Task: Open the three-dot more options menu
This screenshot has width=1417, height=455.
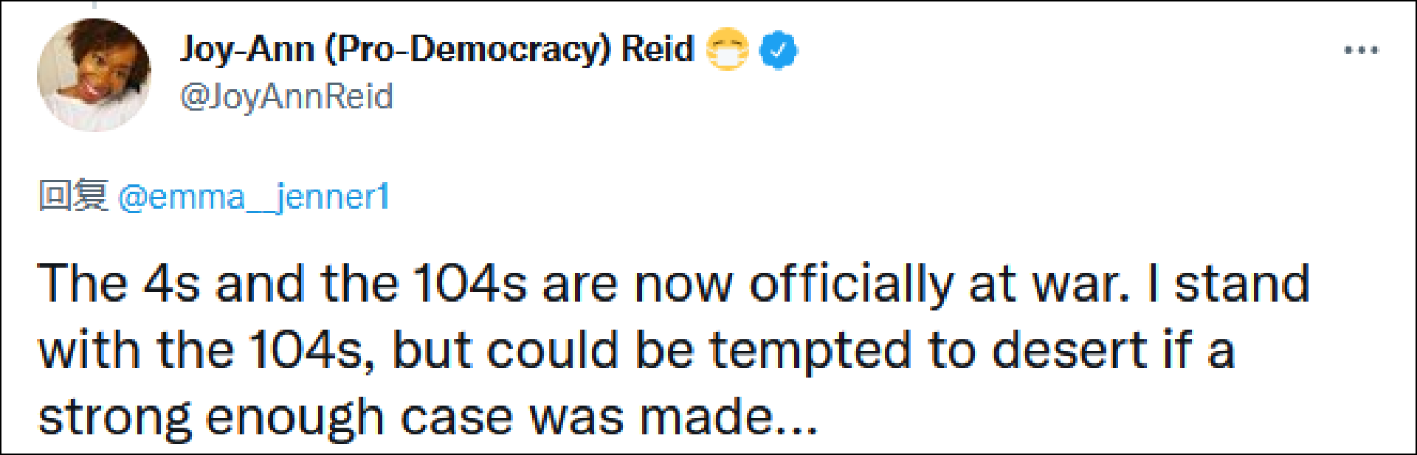Action: click(1361, 50)
